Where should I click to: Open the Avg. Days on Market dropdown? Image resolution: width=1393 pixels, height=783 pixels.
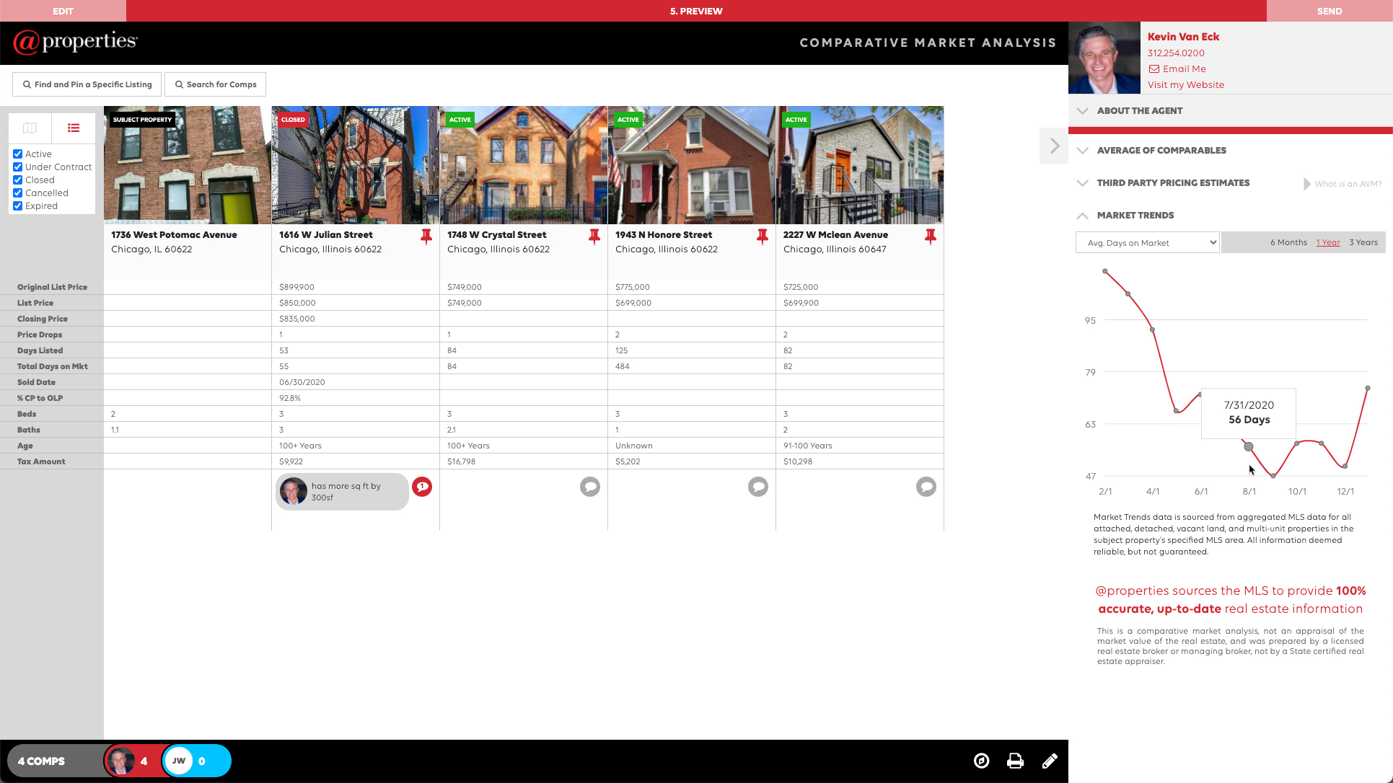(1147, 243)
